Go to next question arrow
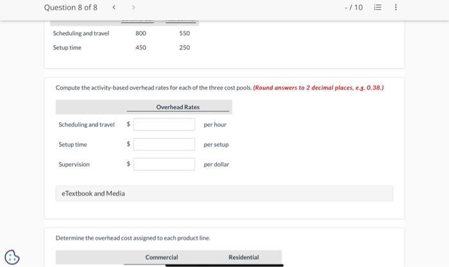 (x=133, y=7)
